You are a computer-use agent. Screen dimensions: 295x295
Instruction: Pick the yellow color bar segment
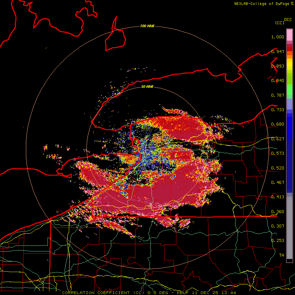(289, 64)
